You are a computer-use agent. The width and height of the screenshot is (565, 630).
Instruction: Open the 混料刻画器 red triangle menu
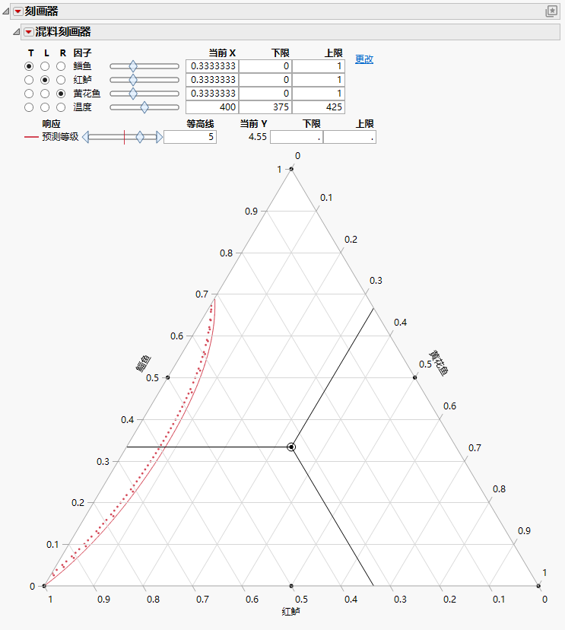pyautogui.click(x=28, y=32)
